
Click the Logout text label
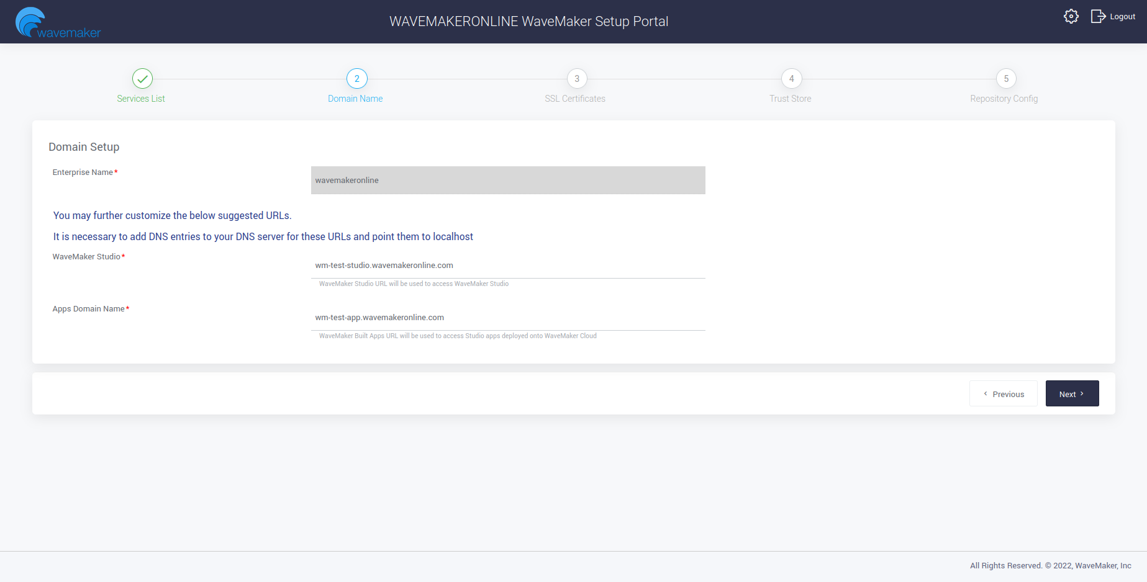(x=1122, y=17)
